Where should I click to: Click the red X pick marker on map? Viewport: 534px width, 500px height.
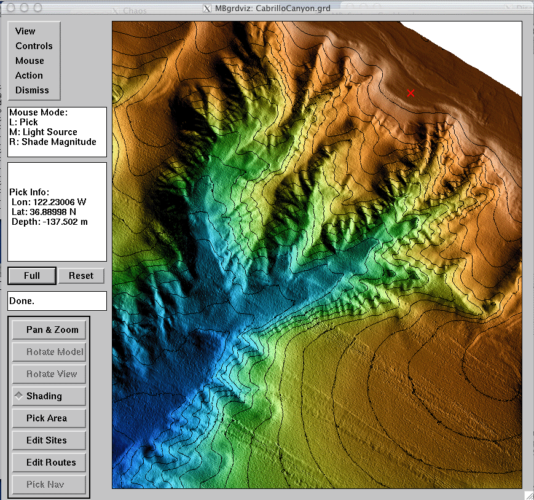pyautogui.click(x=410, y=93)
